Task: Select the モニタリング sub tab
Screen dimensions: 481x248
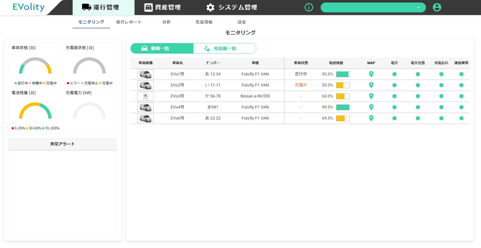Action: (x=91, y=22)
